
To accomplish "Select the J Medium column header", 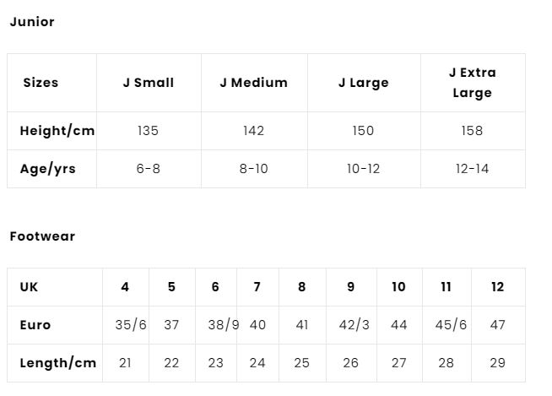I will (x=253, y=83).
